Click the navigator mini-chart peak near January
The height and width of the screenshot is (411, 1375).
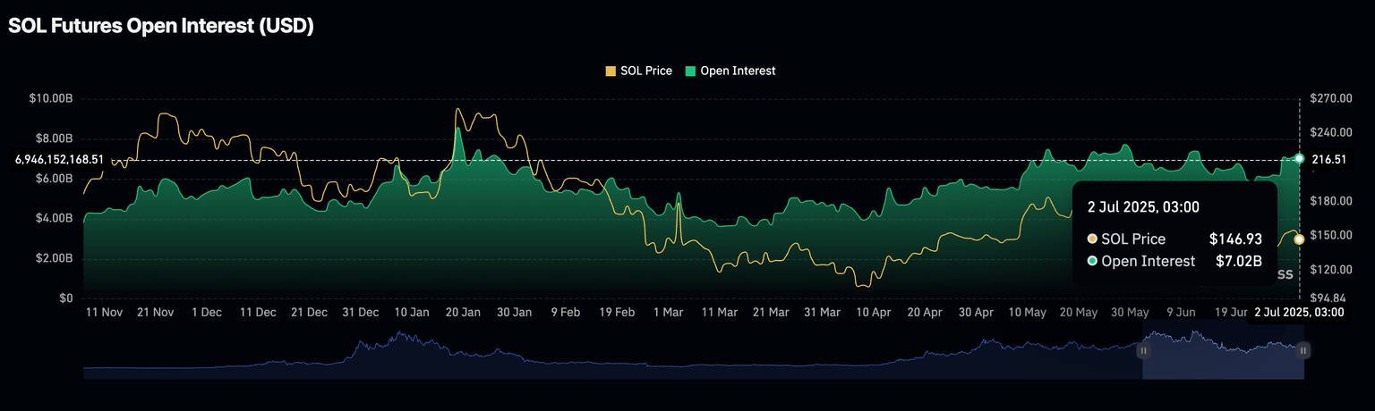click(x=399, y=335)
